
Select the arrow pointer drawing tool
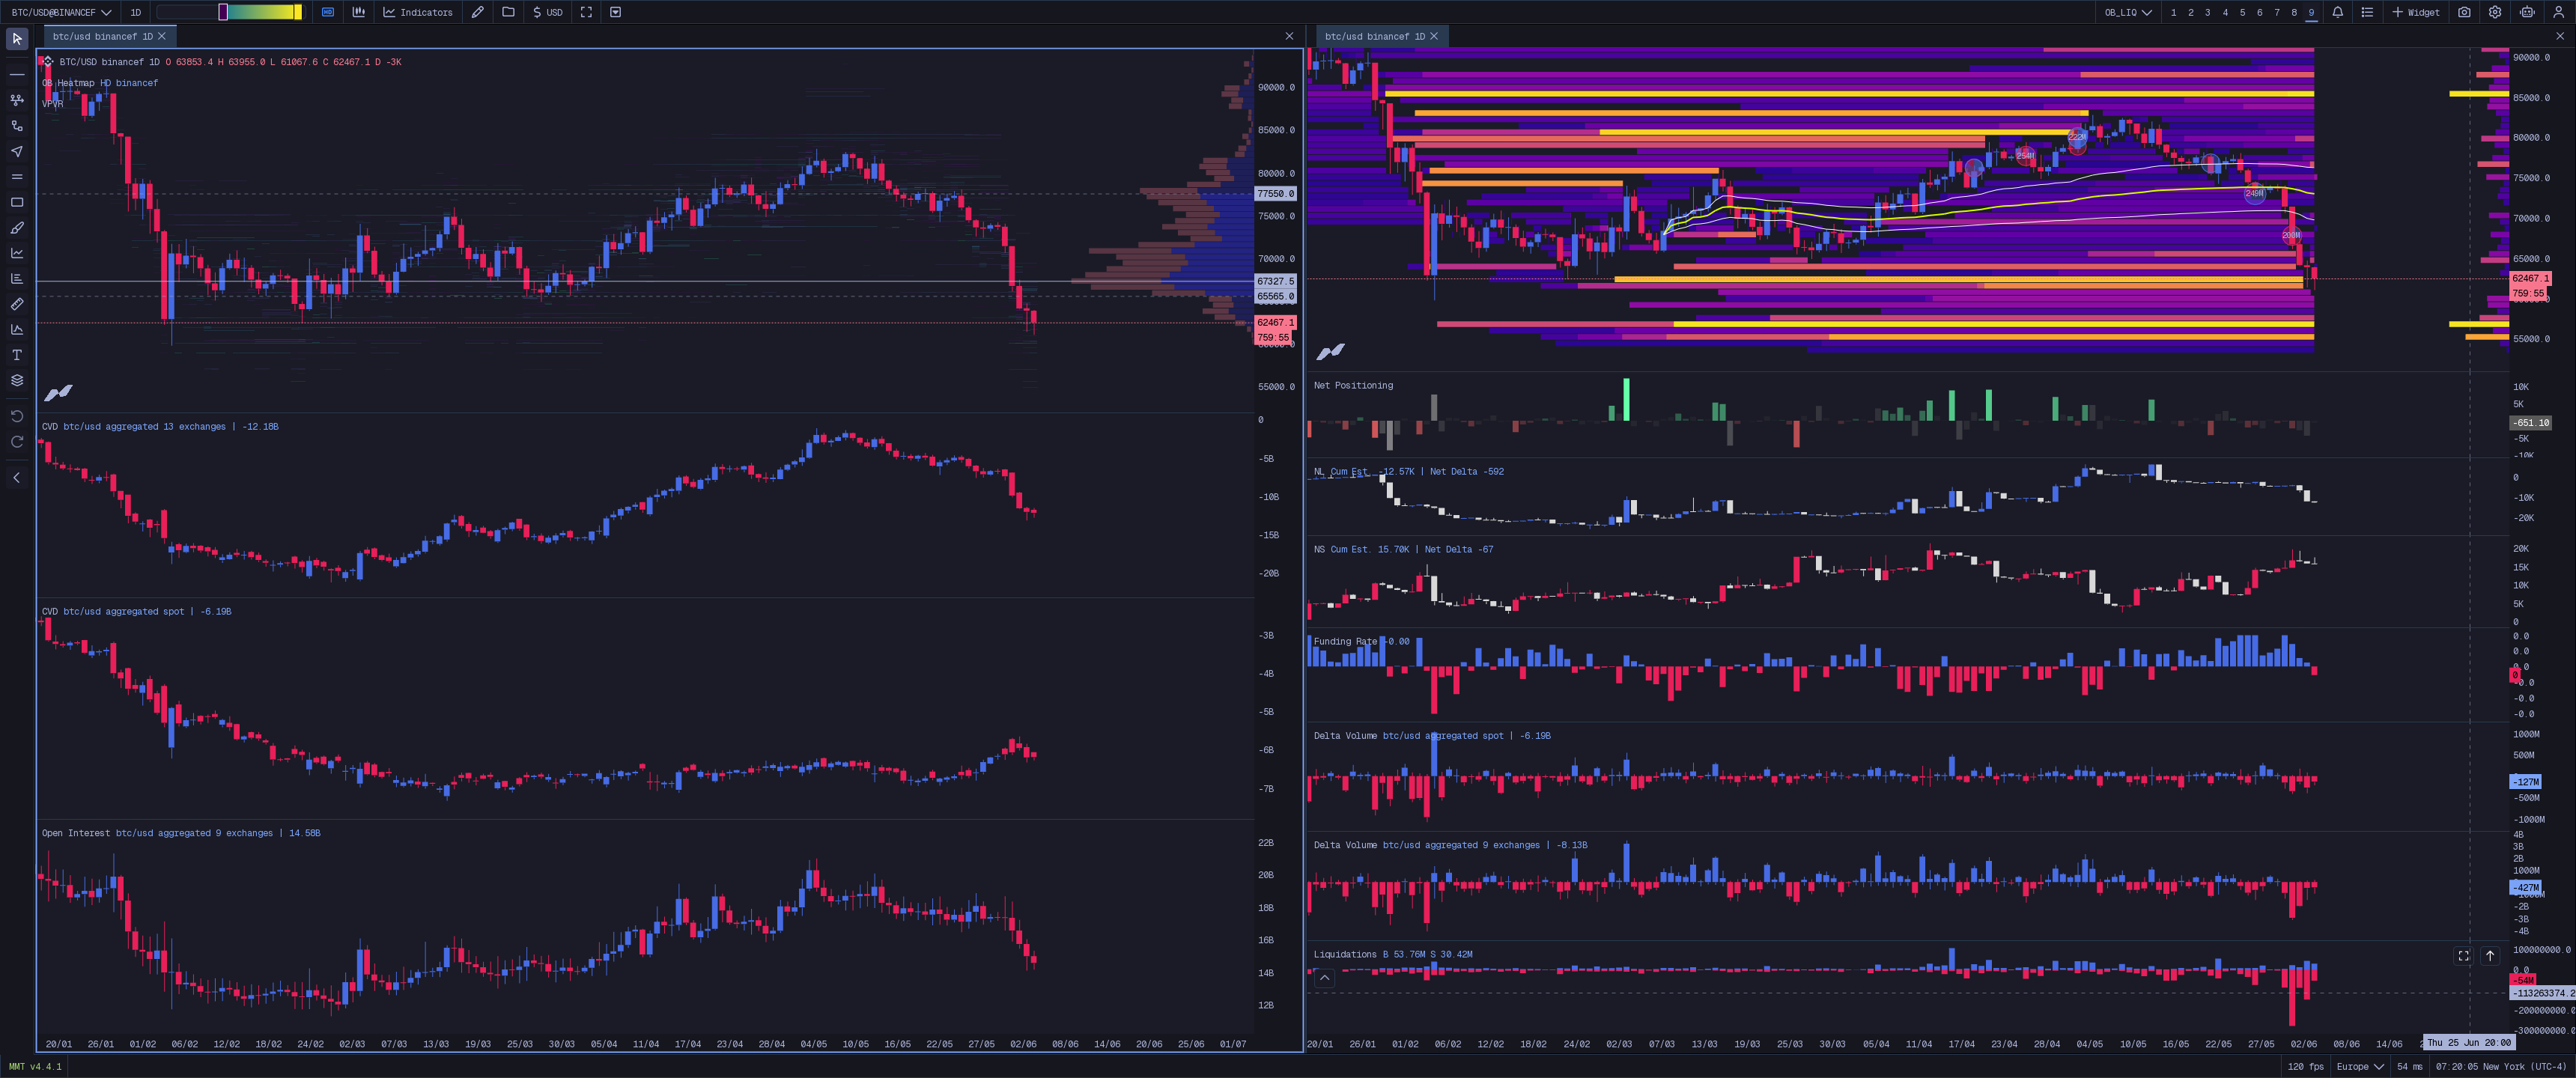[x=17, y=151]
